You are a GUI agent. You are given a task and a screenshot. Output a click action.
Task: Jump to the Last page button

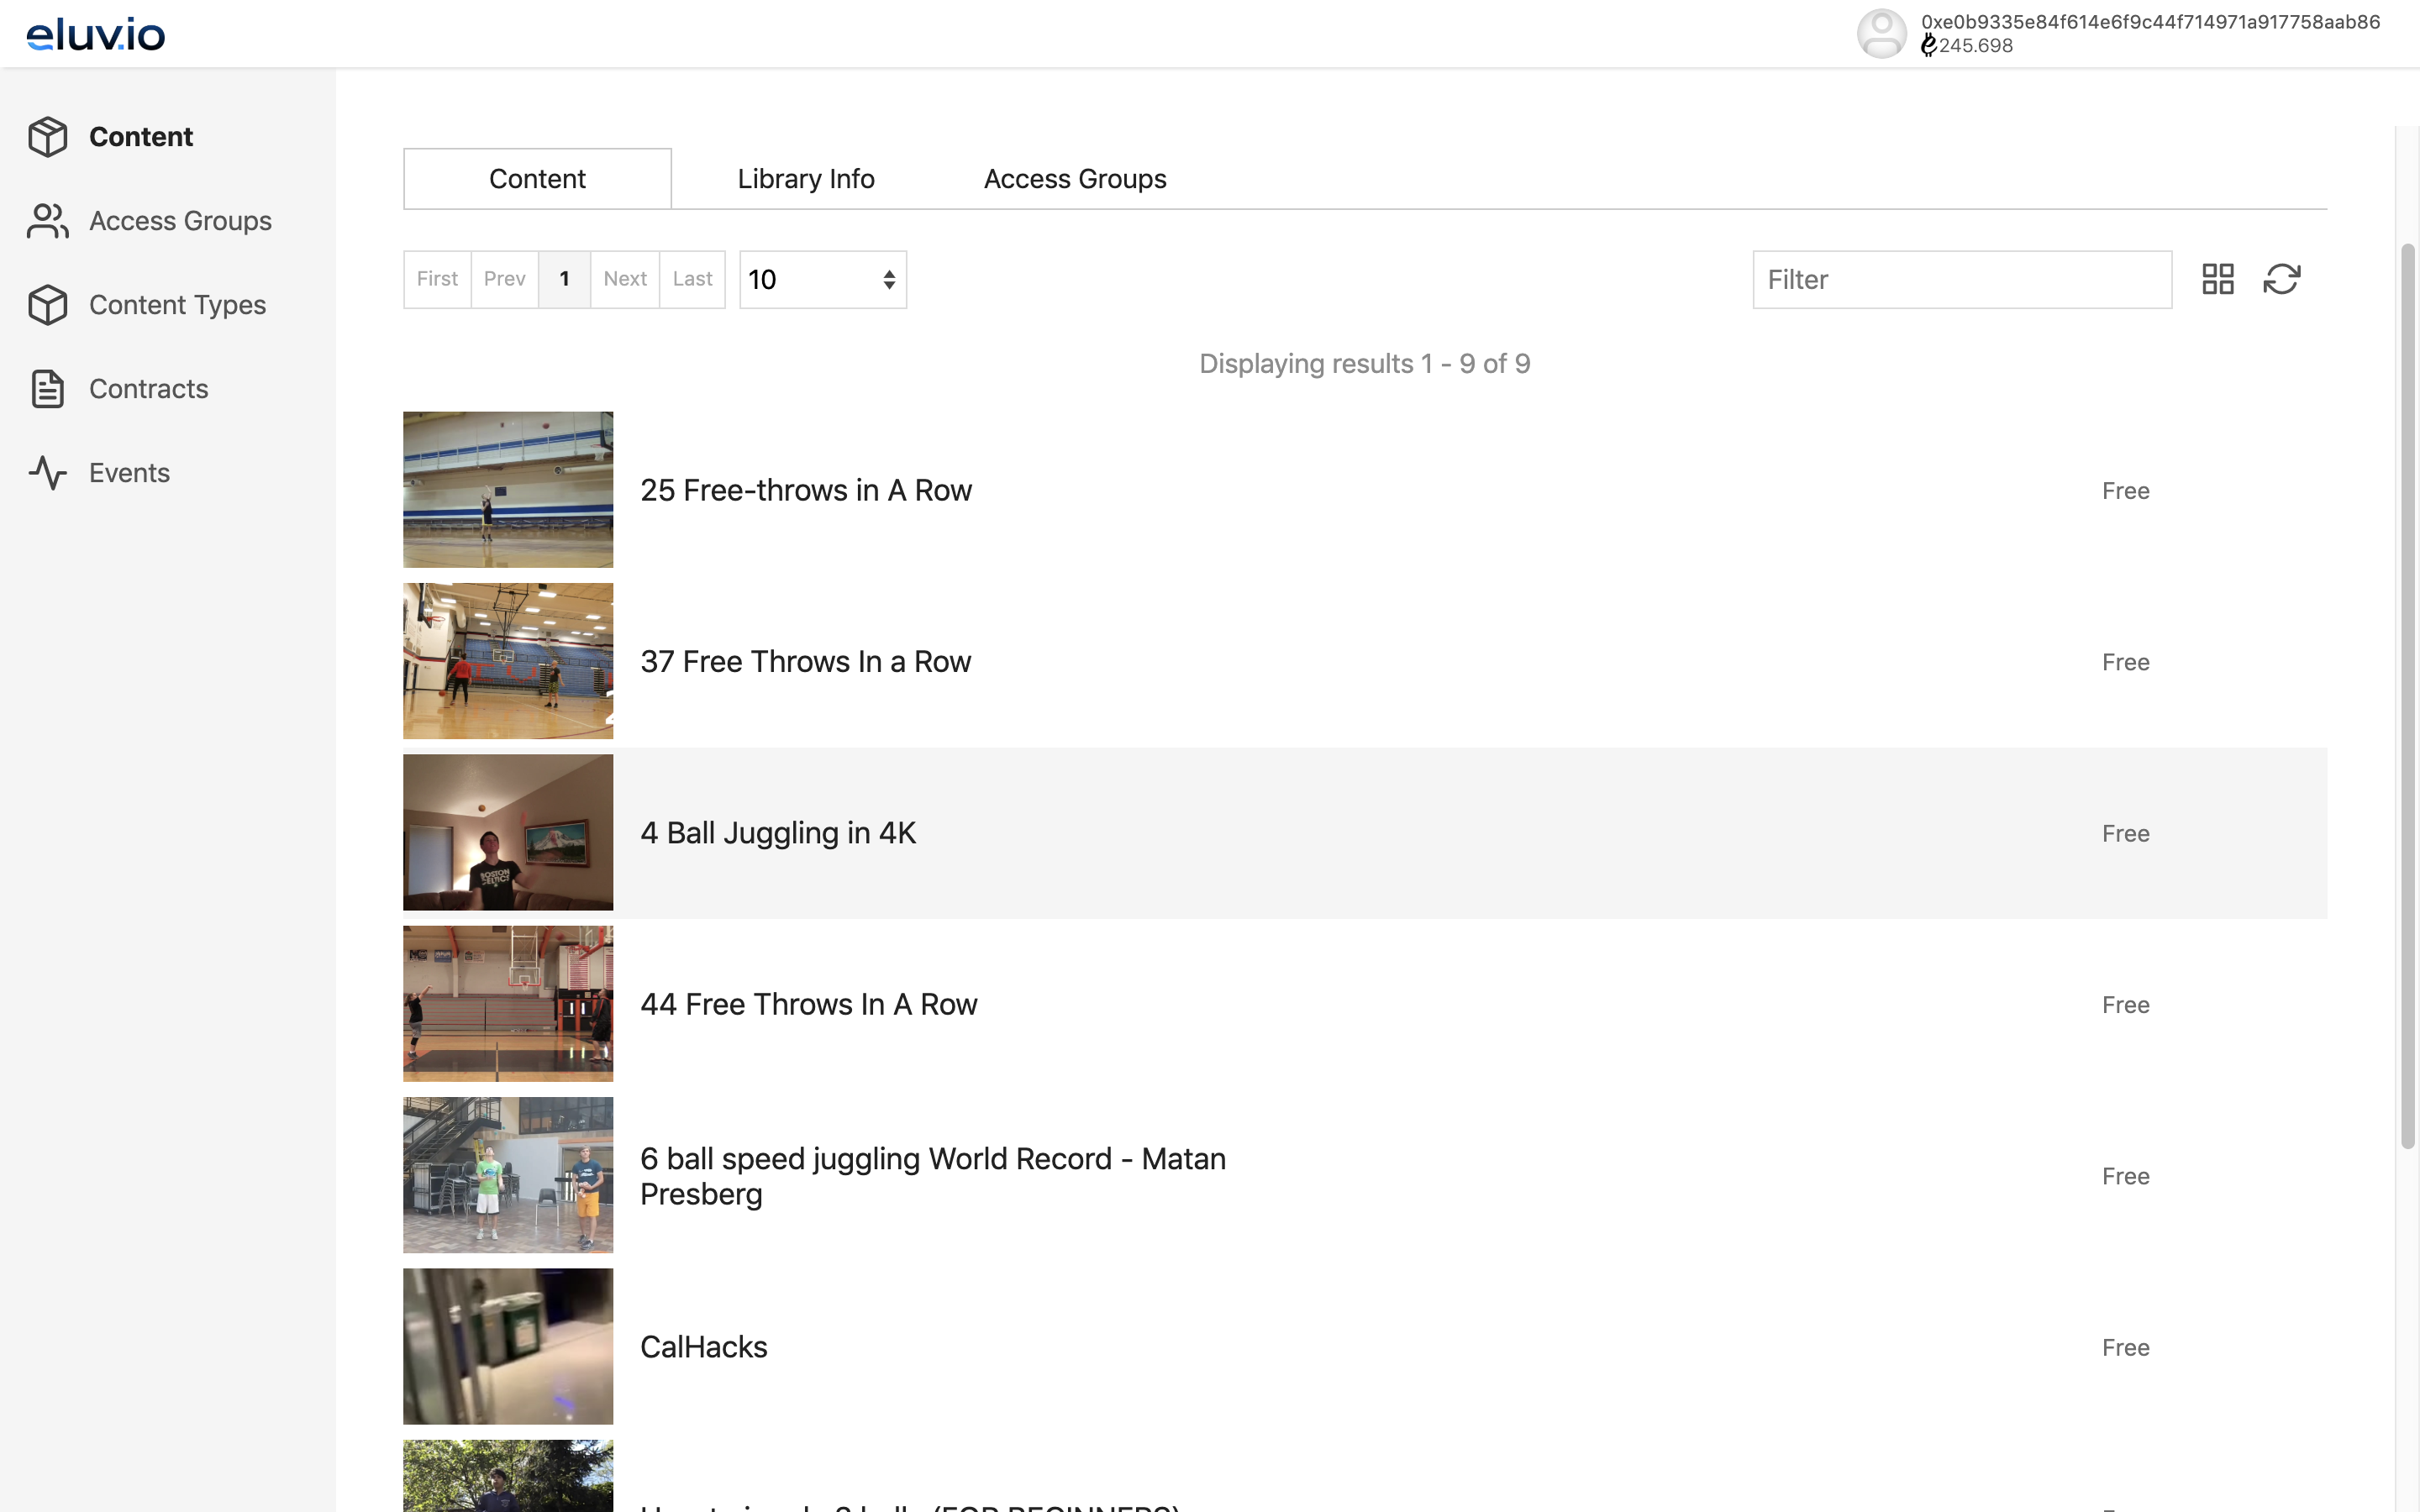(x=692, y=279)
